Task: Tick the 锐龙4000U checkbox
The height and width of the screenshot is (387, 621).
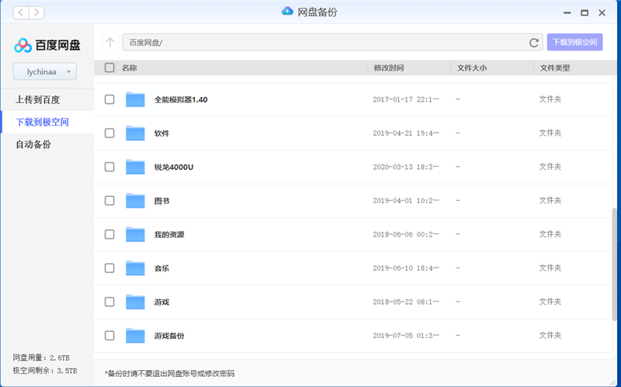Action: coord(109,167)
